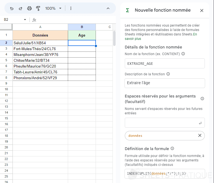Select column A header

(40, 27)
